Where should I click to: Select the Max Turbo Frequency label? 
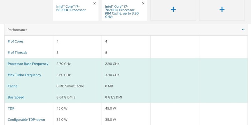point(24,75)
